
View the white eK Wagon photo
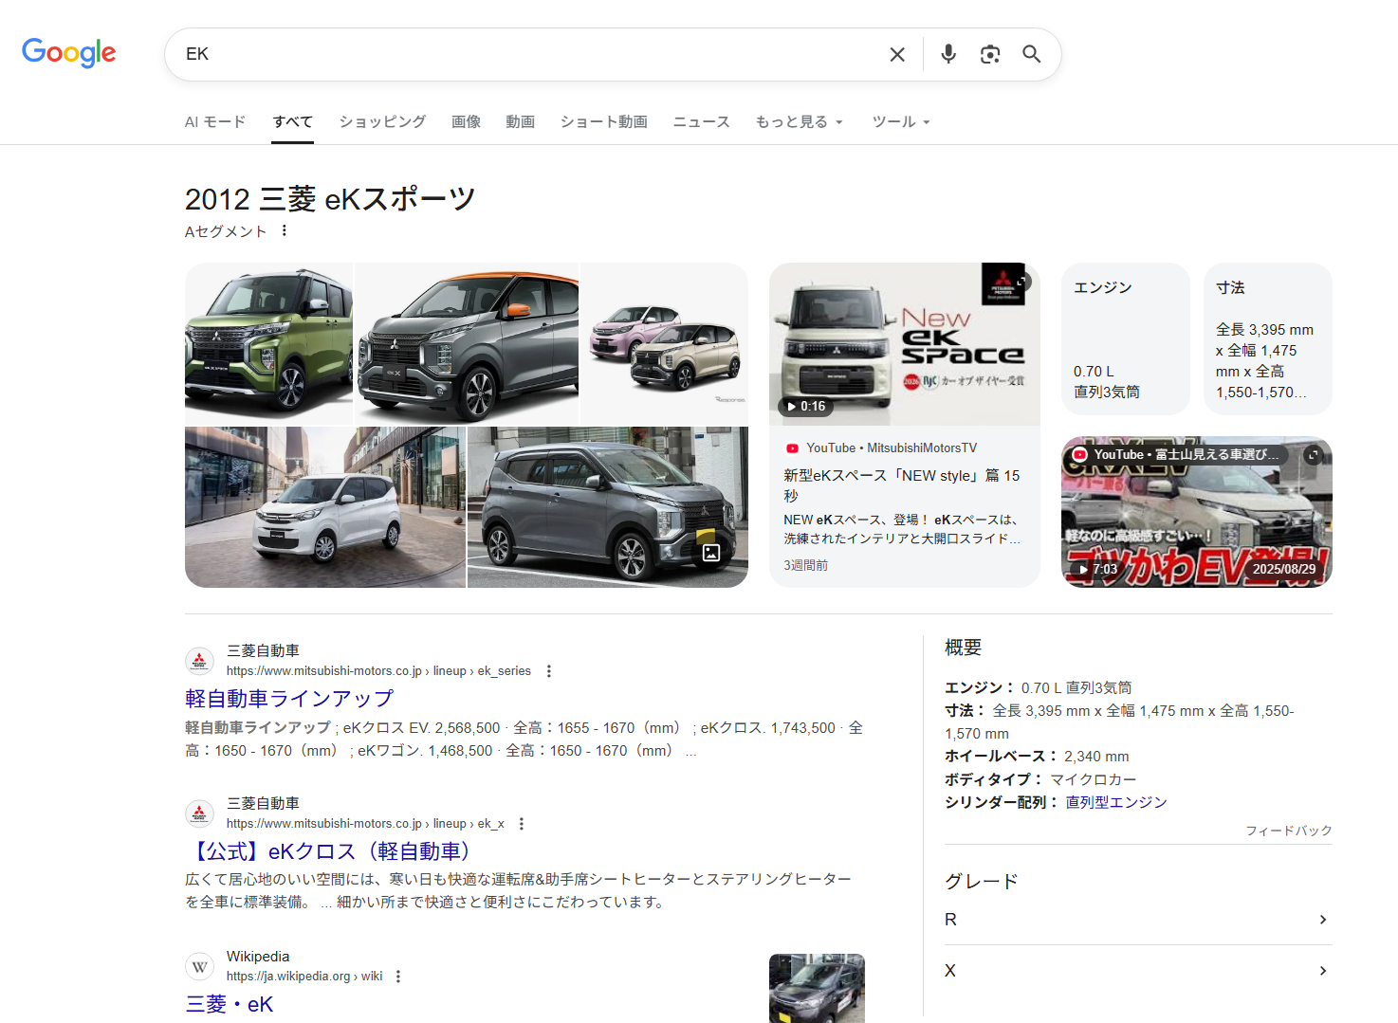325,507
